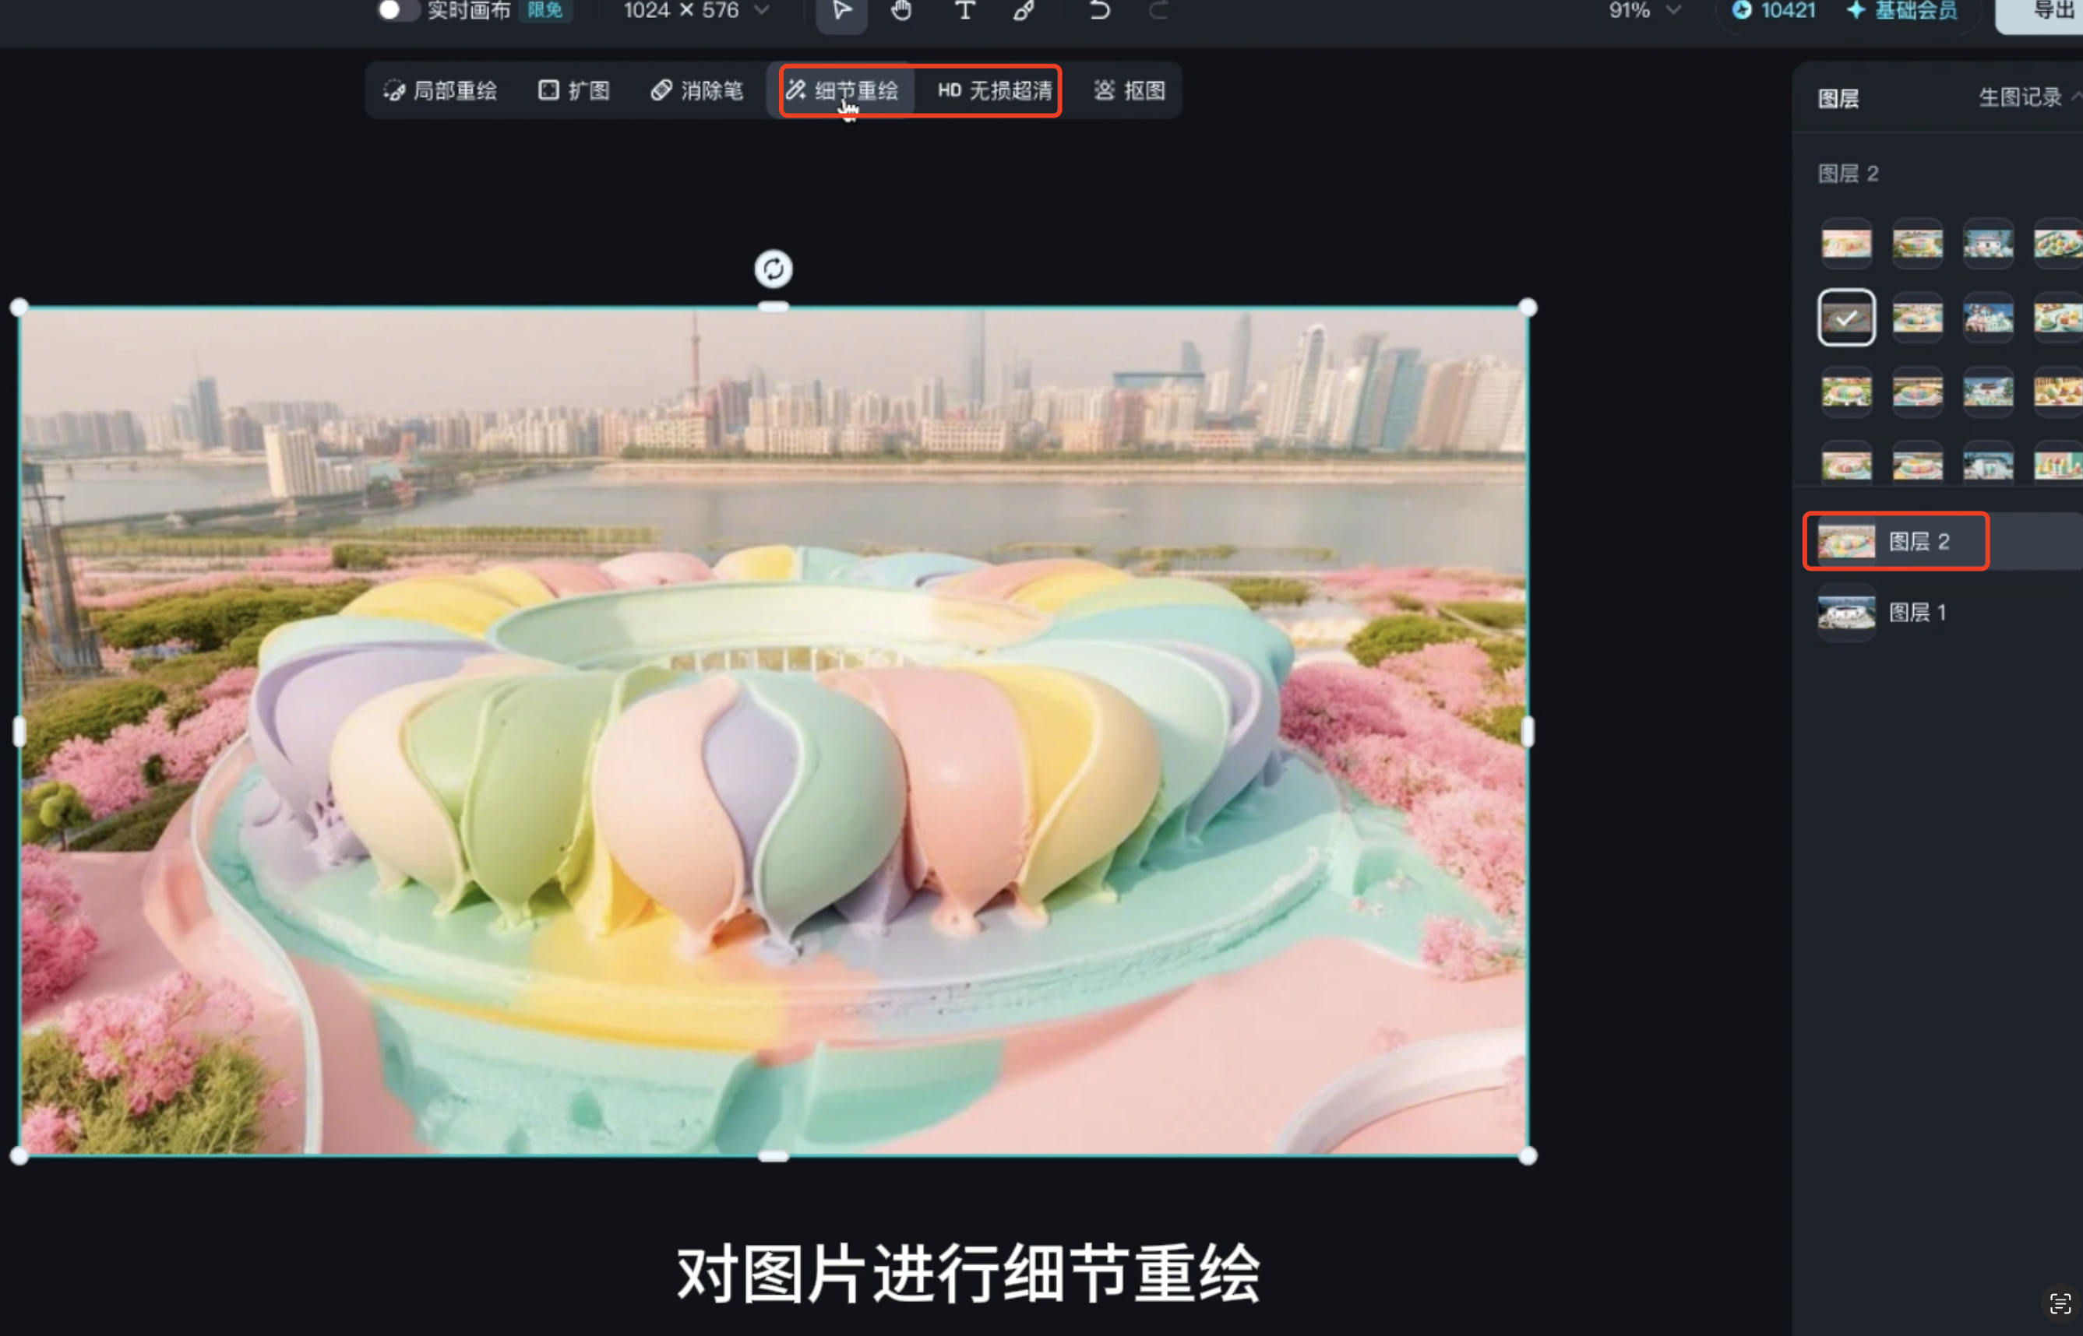Pick the third thumbnail in the second row
Screen dimensions: 2083x1336
click(x=1989, y=318)
